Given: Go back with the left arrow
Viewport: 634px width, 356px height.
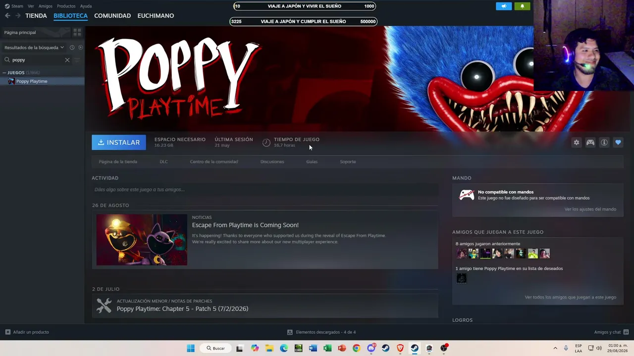Looking at the screenshot, I should click(7, 16).
